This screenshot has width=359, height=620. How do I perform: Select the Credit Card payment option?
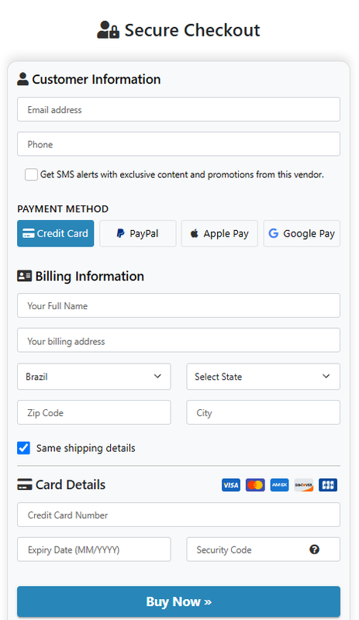(x=55, y=233)
